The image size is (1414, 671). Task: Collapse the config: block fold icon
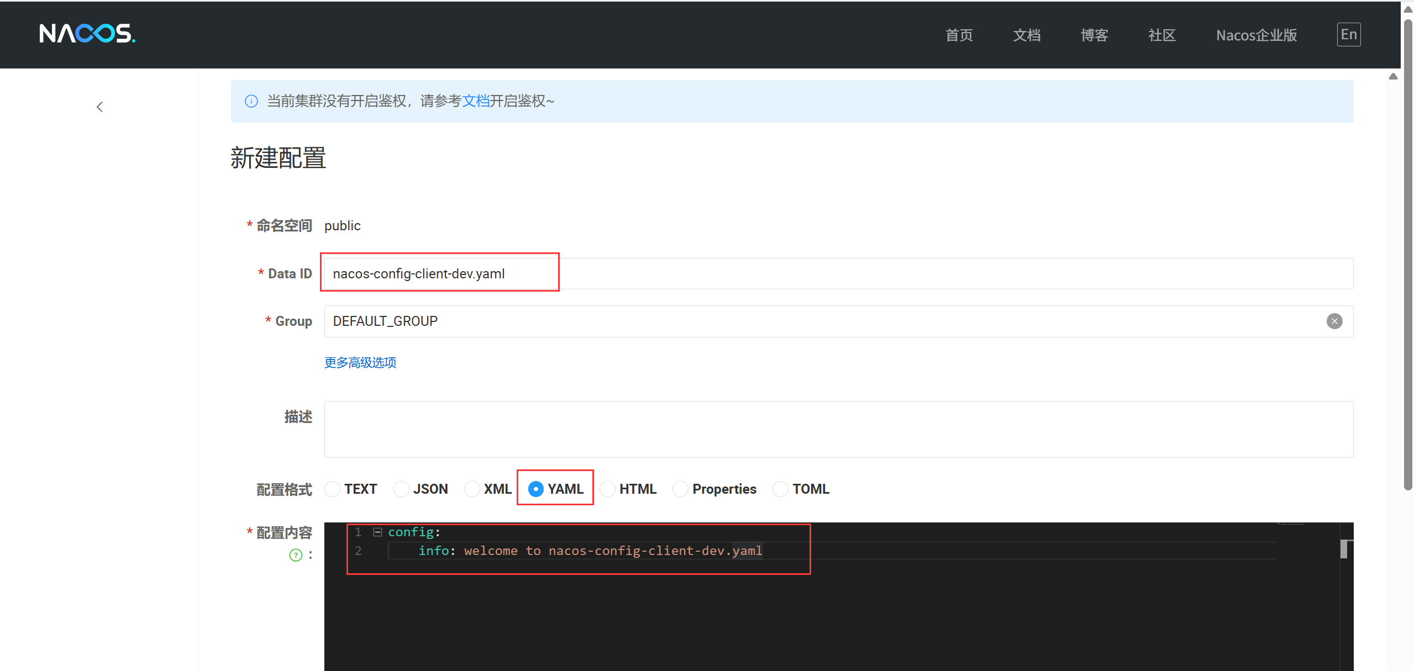point(377,532)
